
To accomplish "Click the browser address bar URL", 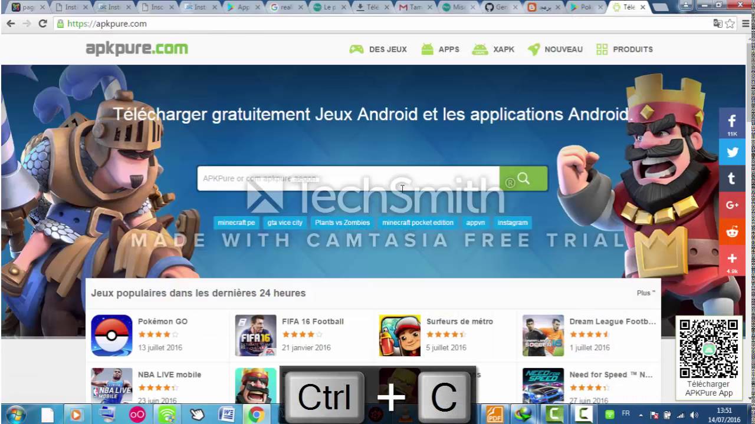I will (107, 24).
